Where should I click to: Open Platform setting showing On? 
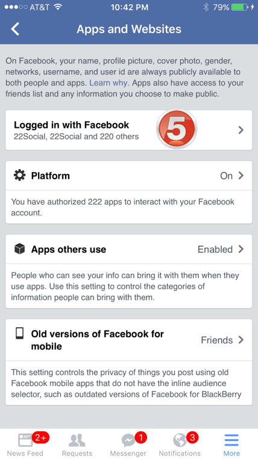click(129, 176)
